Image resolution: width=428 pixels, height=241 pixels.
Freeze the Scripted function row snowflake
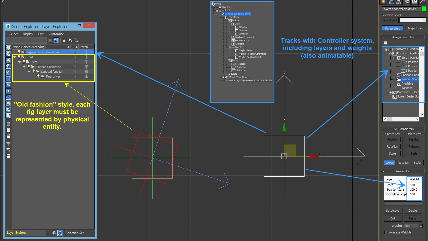(x=86, y=72)
